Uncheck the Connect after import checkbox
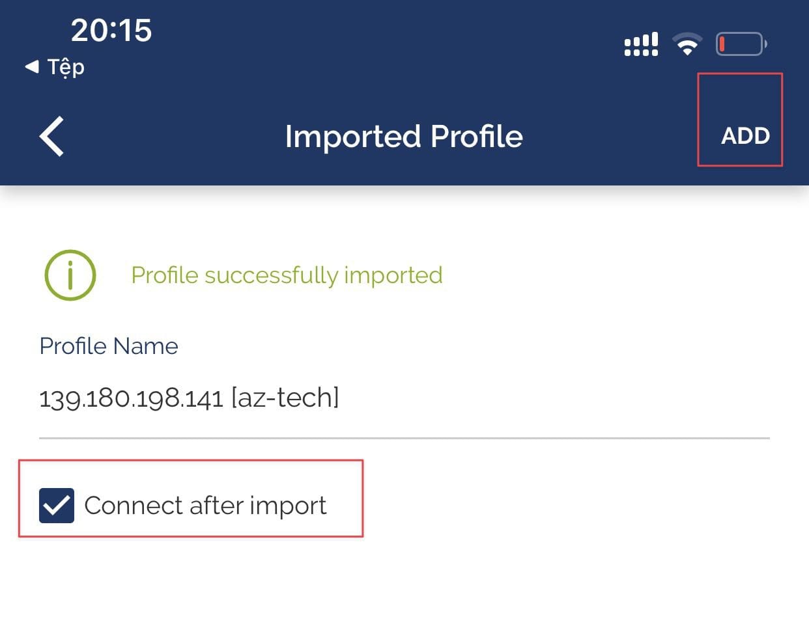The image size is (809, 626). pyautogui.click(x=57, y=506)
